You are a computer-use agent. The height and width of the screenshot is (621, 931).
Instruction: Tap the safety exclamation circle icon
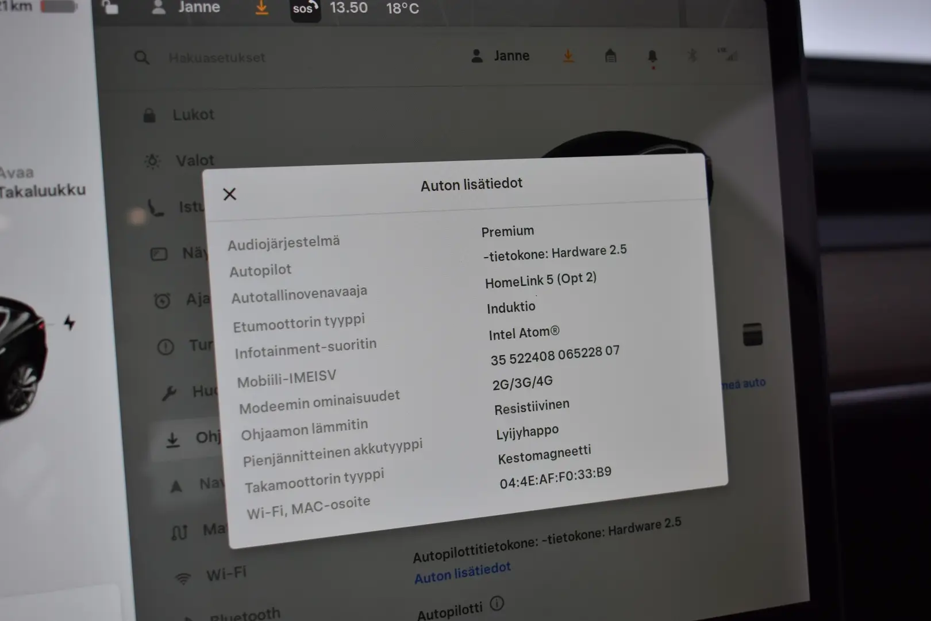(166, 347)
